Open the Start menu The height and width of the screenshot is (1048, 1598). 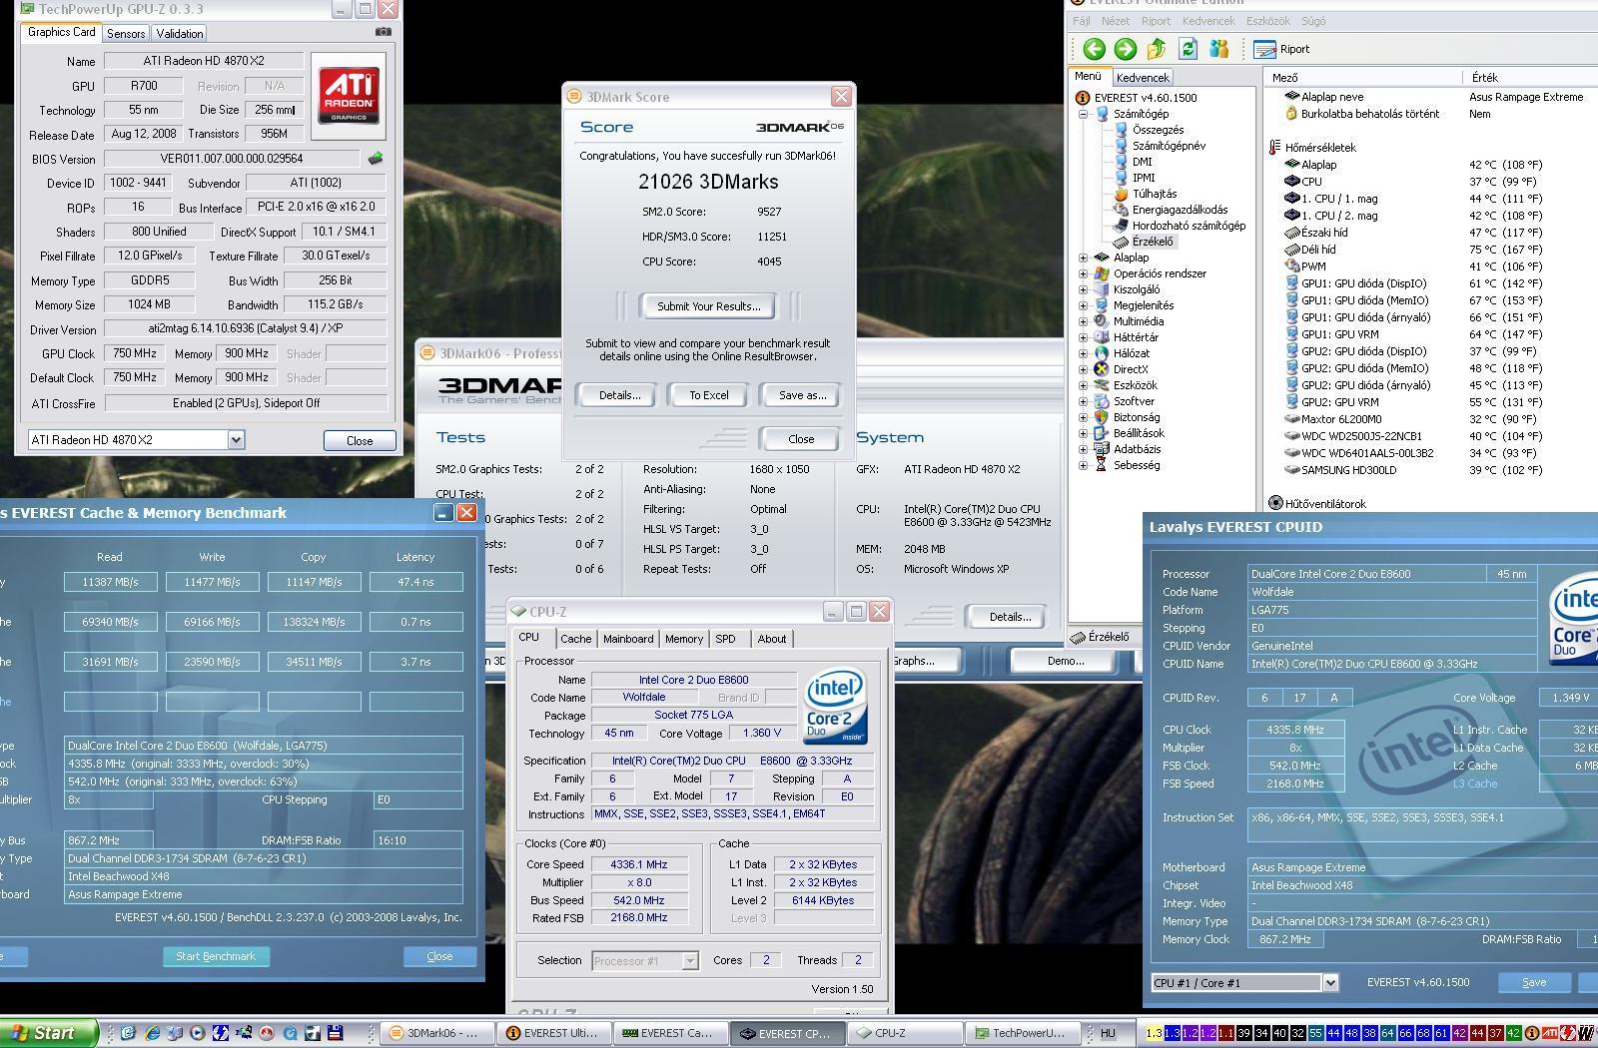click(49, 1033)
